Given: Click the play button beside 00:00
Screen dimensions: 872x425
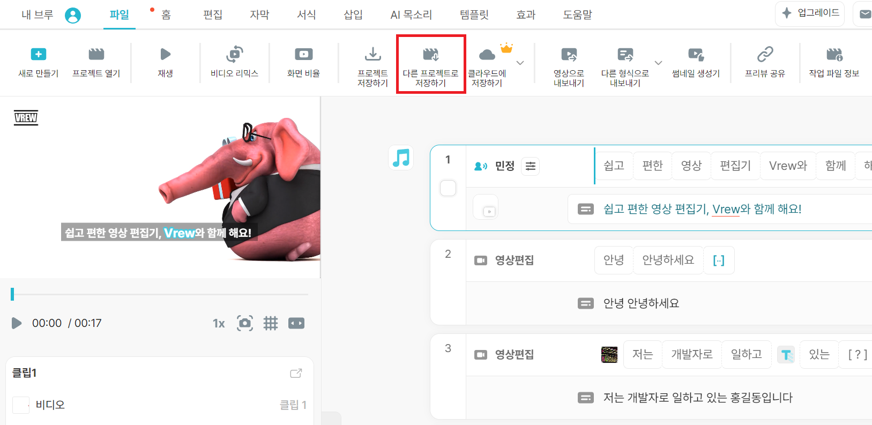Looking at the screenshot, I should tap(17, 323).
